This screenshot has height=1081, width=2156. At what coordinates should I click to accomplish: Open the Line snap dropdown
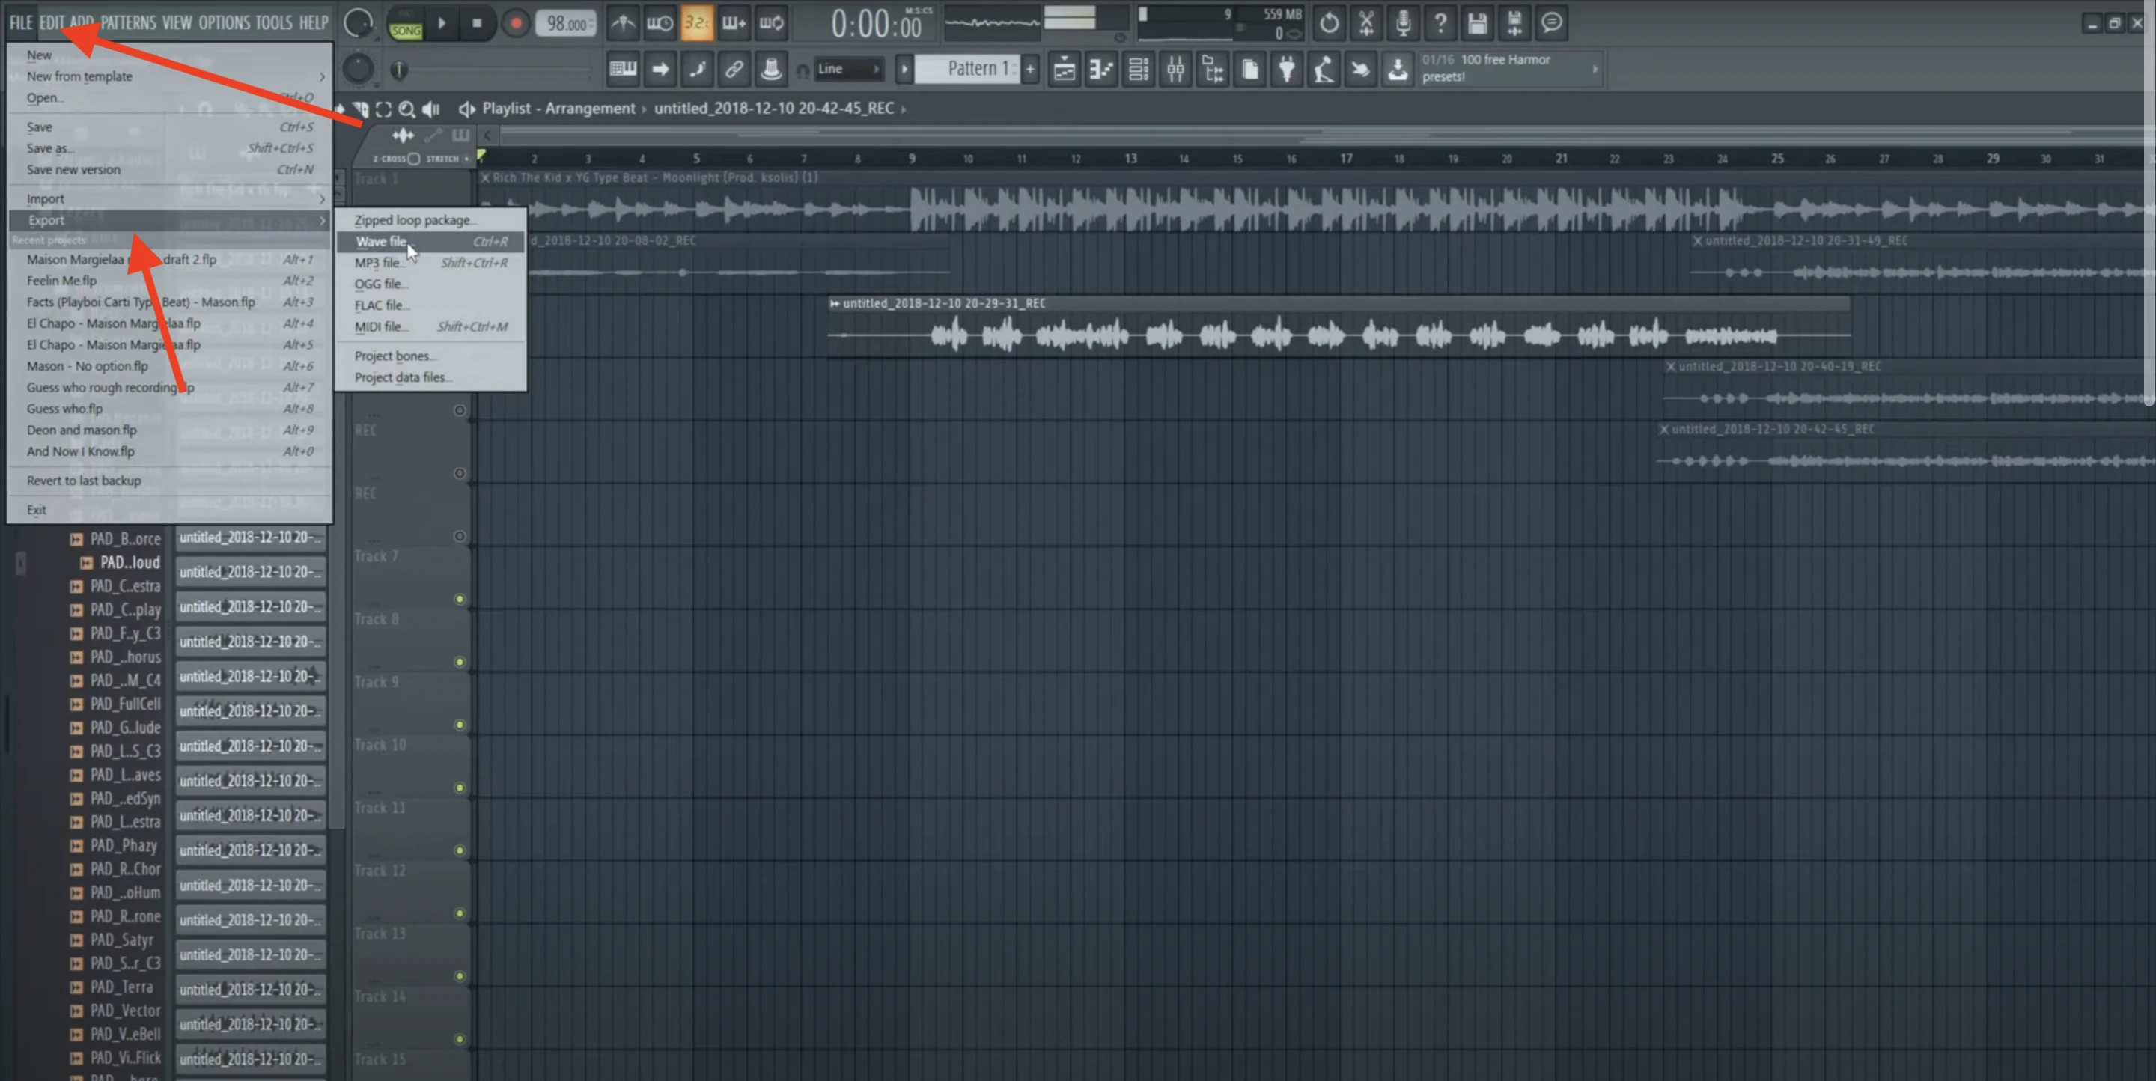848,70
